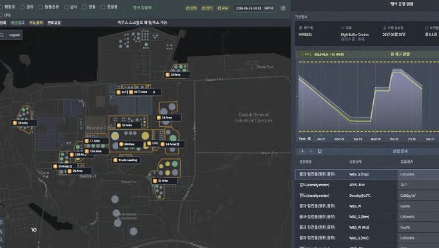
Task: Click the yellow Area view button
Action: coord(223,8)
